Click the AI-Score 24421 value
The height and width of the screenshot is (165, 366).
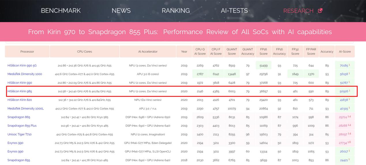(x=344, y=160)
